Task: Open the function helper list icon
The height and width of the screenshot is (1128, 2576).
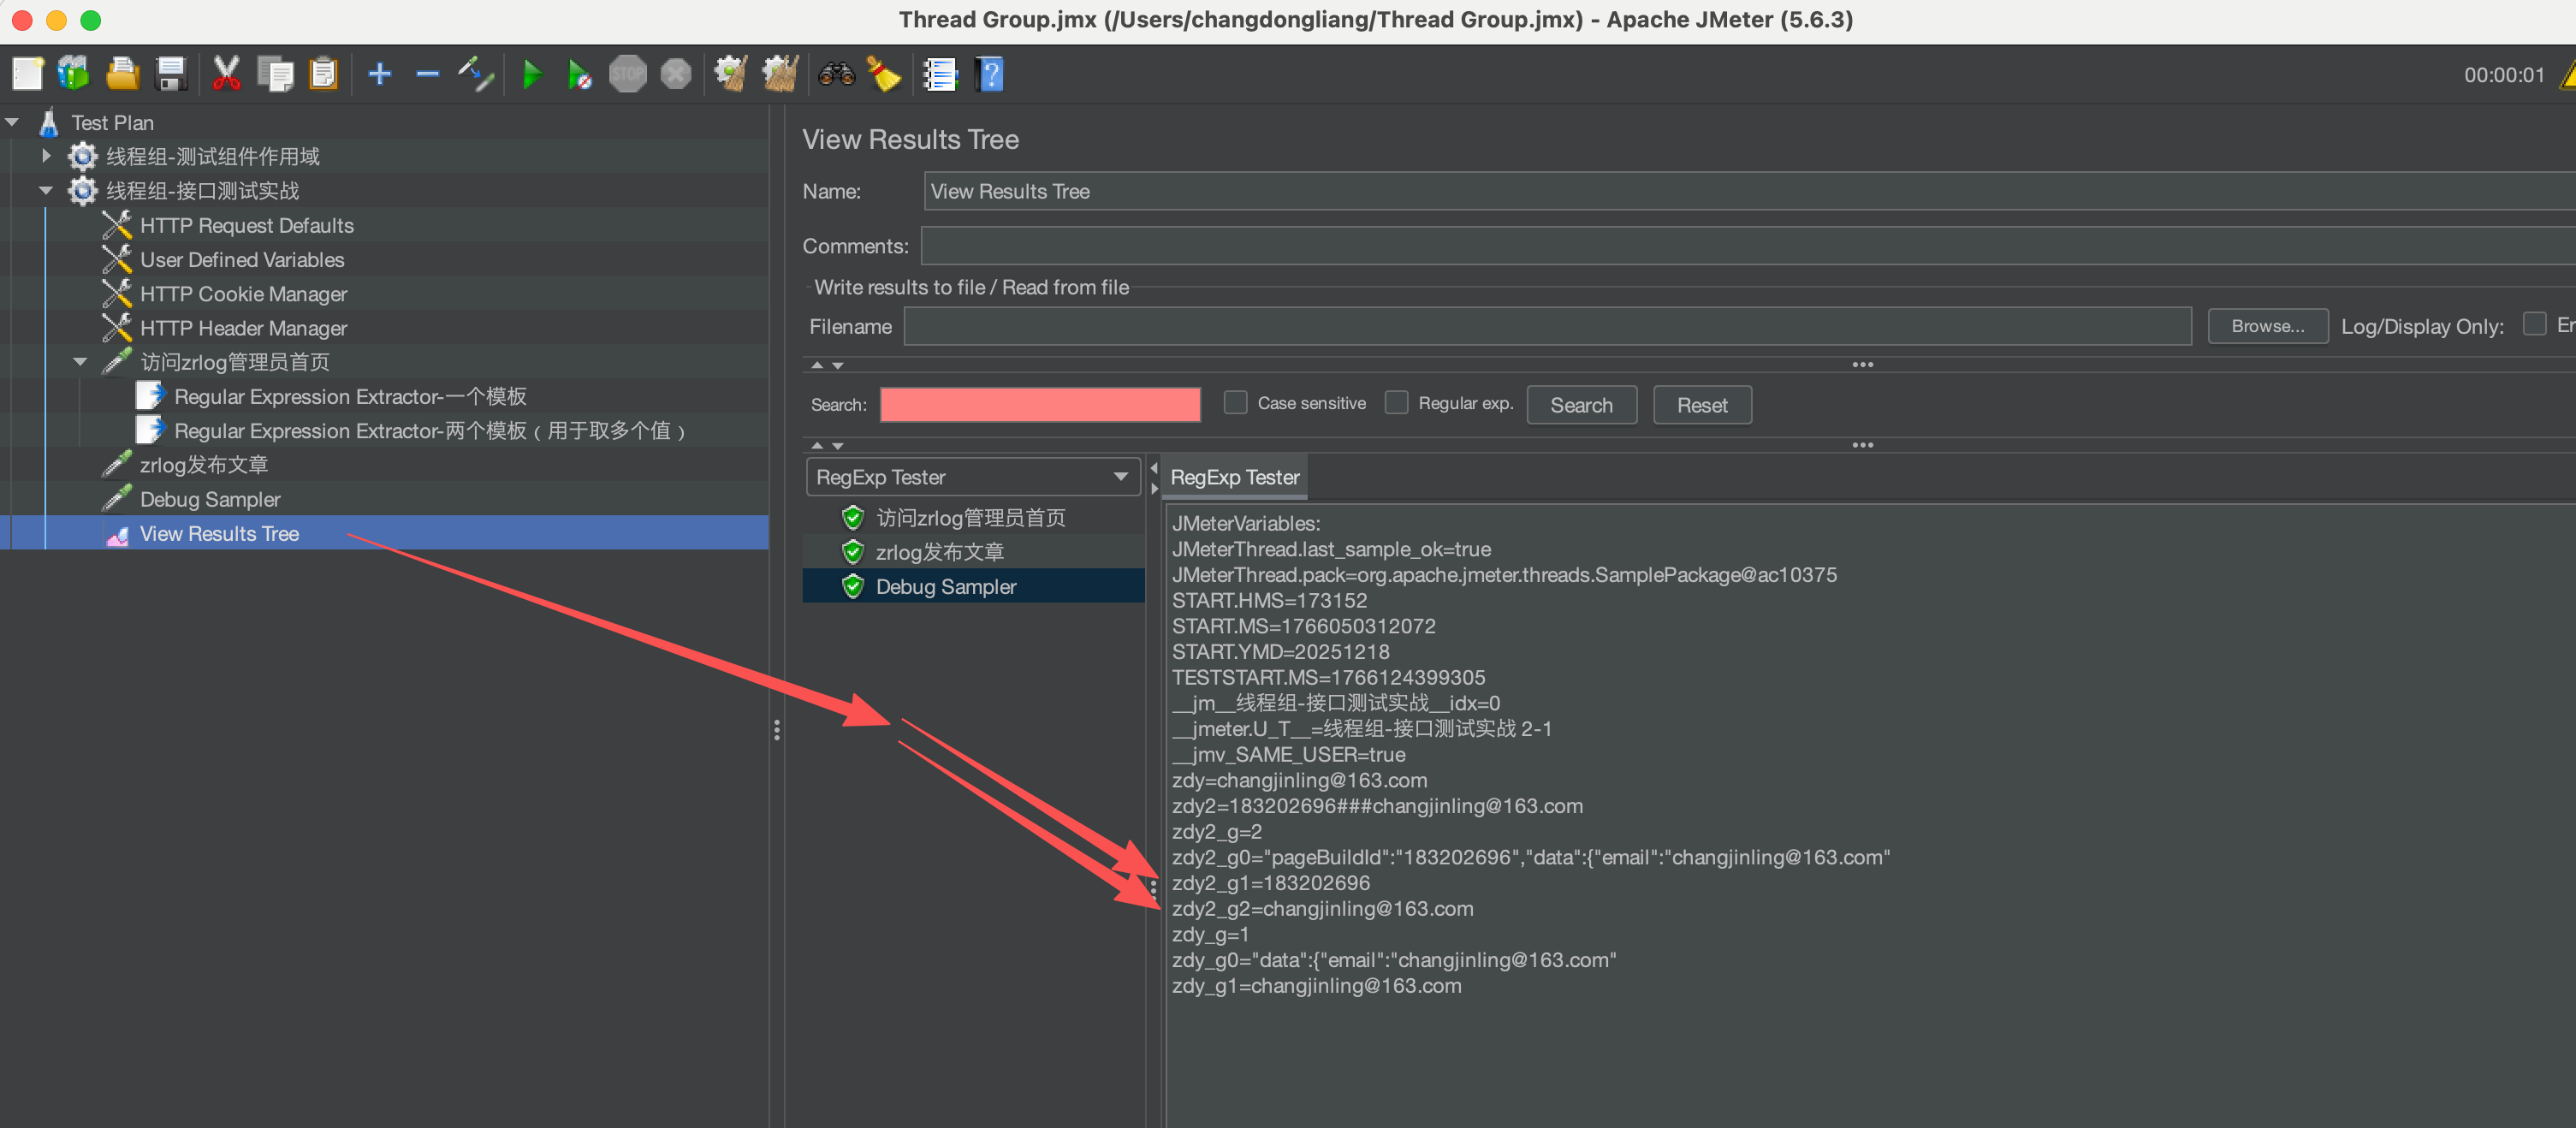Action: 939,74
